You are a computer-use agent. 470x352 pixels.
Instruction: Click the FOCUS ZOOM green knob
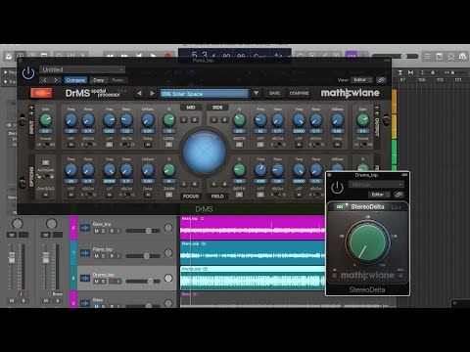(168, 170)
